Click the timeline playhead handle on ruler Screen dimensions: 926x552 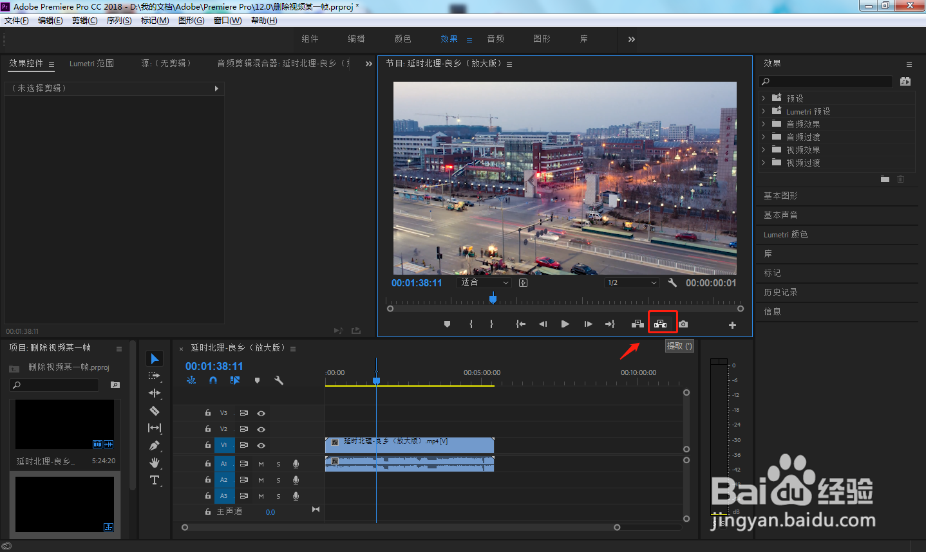(377, 380)
